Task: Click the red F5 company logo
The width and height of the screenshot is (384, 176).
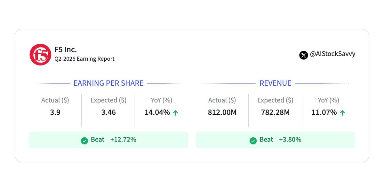Action: pyautogui.click(x=40, y=54)
